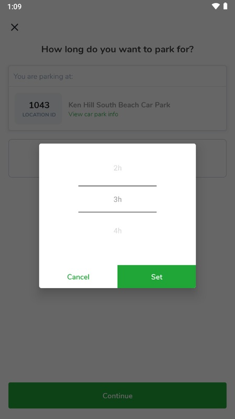The width and height of the screenshot is (235, 419).
Task: Select Ken Hill South Beach Car Park name
Action: point(119,105)
